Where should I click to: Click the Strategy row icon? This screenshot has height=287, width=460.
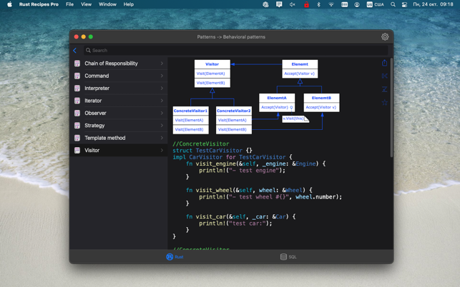[77, 126]
